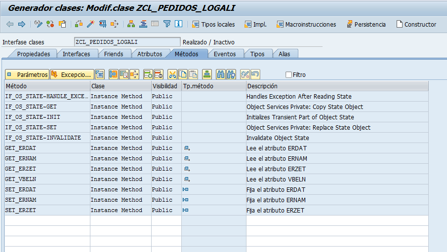Click 'Fija el atributo ERNAM' description

pyautogui.click(x=276, y=200)
